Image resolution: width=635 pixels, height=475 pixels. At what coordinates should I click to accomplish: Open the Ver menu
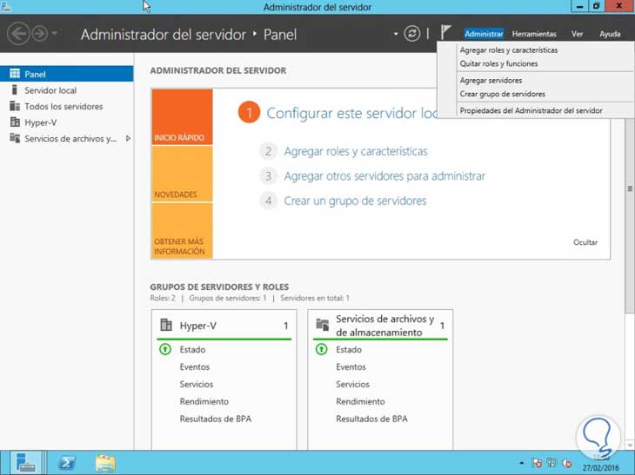tap(577, 34)
